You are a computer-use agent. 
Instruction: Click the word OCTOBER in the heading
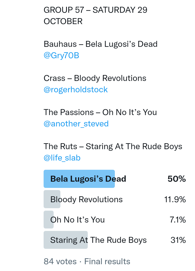[63, 21]
